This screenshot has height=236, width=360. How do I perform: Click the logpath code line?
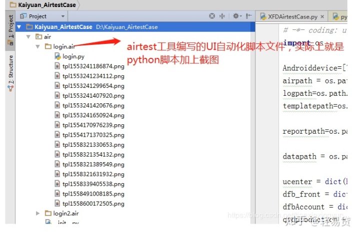pyautogui.click(x=315, y=93)
